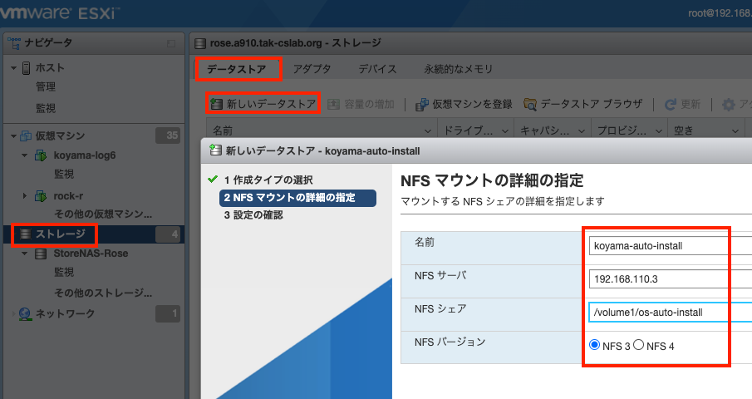Click the NFS シェア input field
This screenshot has height=399, width=752.
tap(671, 313)
